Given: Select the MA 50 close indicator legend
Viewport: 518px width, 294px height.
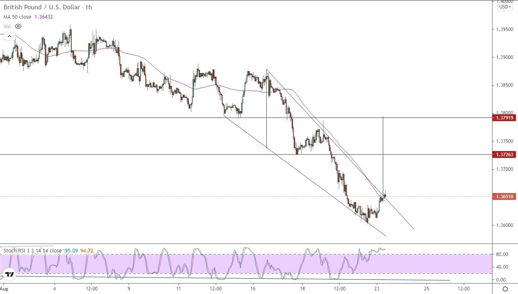Looking at the screenshot, I should point(17,17).
